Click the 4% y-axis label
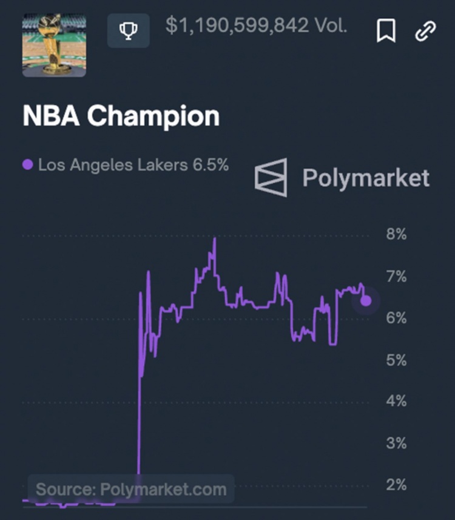 click(x=396, y=402)
